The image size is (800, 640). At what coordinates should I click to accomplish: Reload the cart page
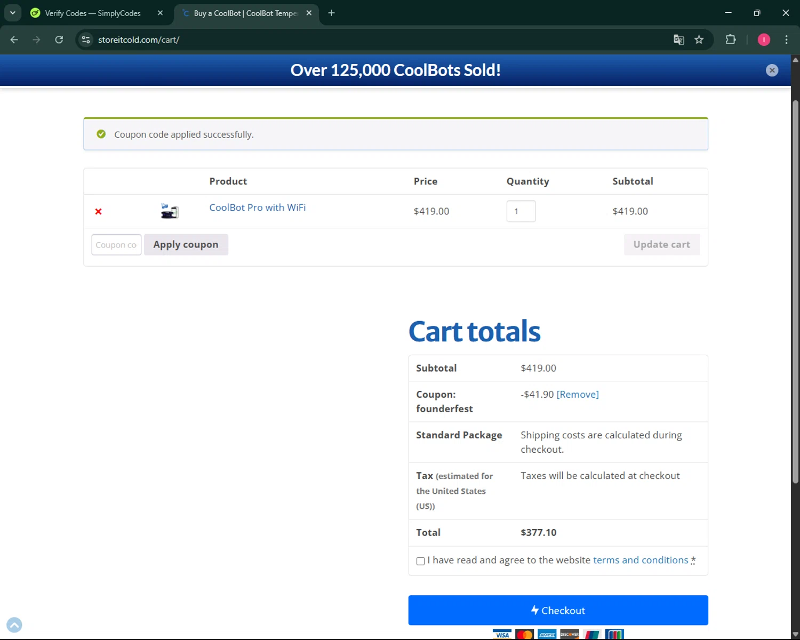[59, 39]
